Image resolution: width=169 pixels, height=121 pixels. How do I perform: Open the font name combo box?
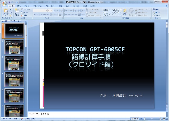pyautogui.click(x=40, y=10)
